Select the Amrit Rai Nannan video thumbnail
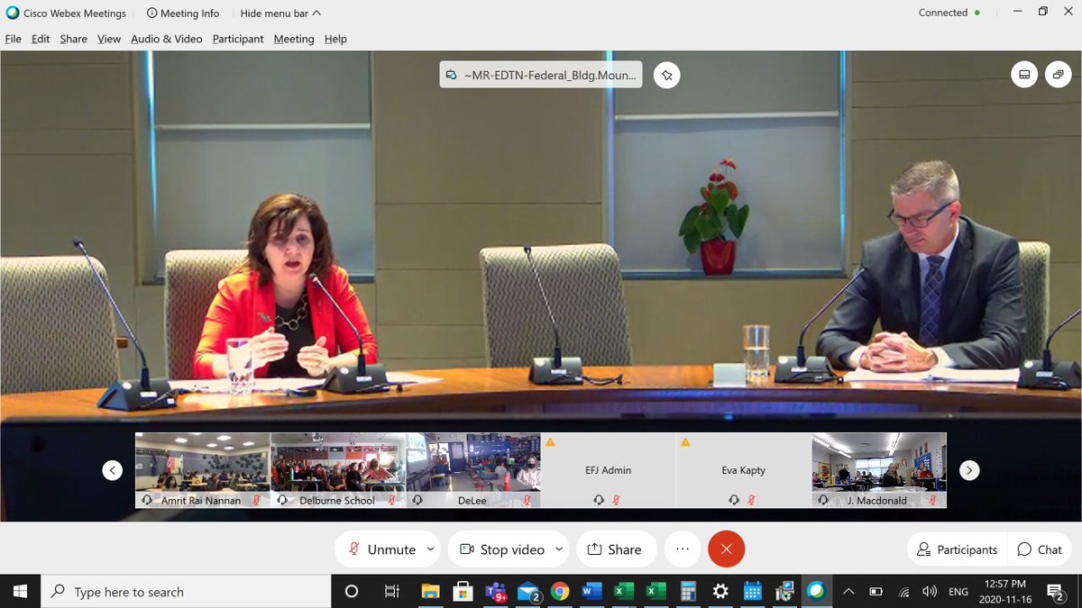1082x608 pixels. 203,470
